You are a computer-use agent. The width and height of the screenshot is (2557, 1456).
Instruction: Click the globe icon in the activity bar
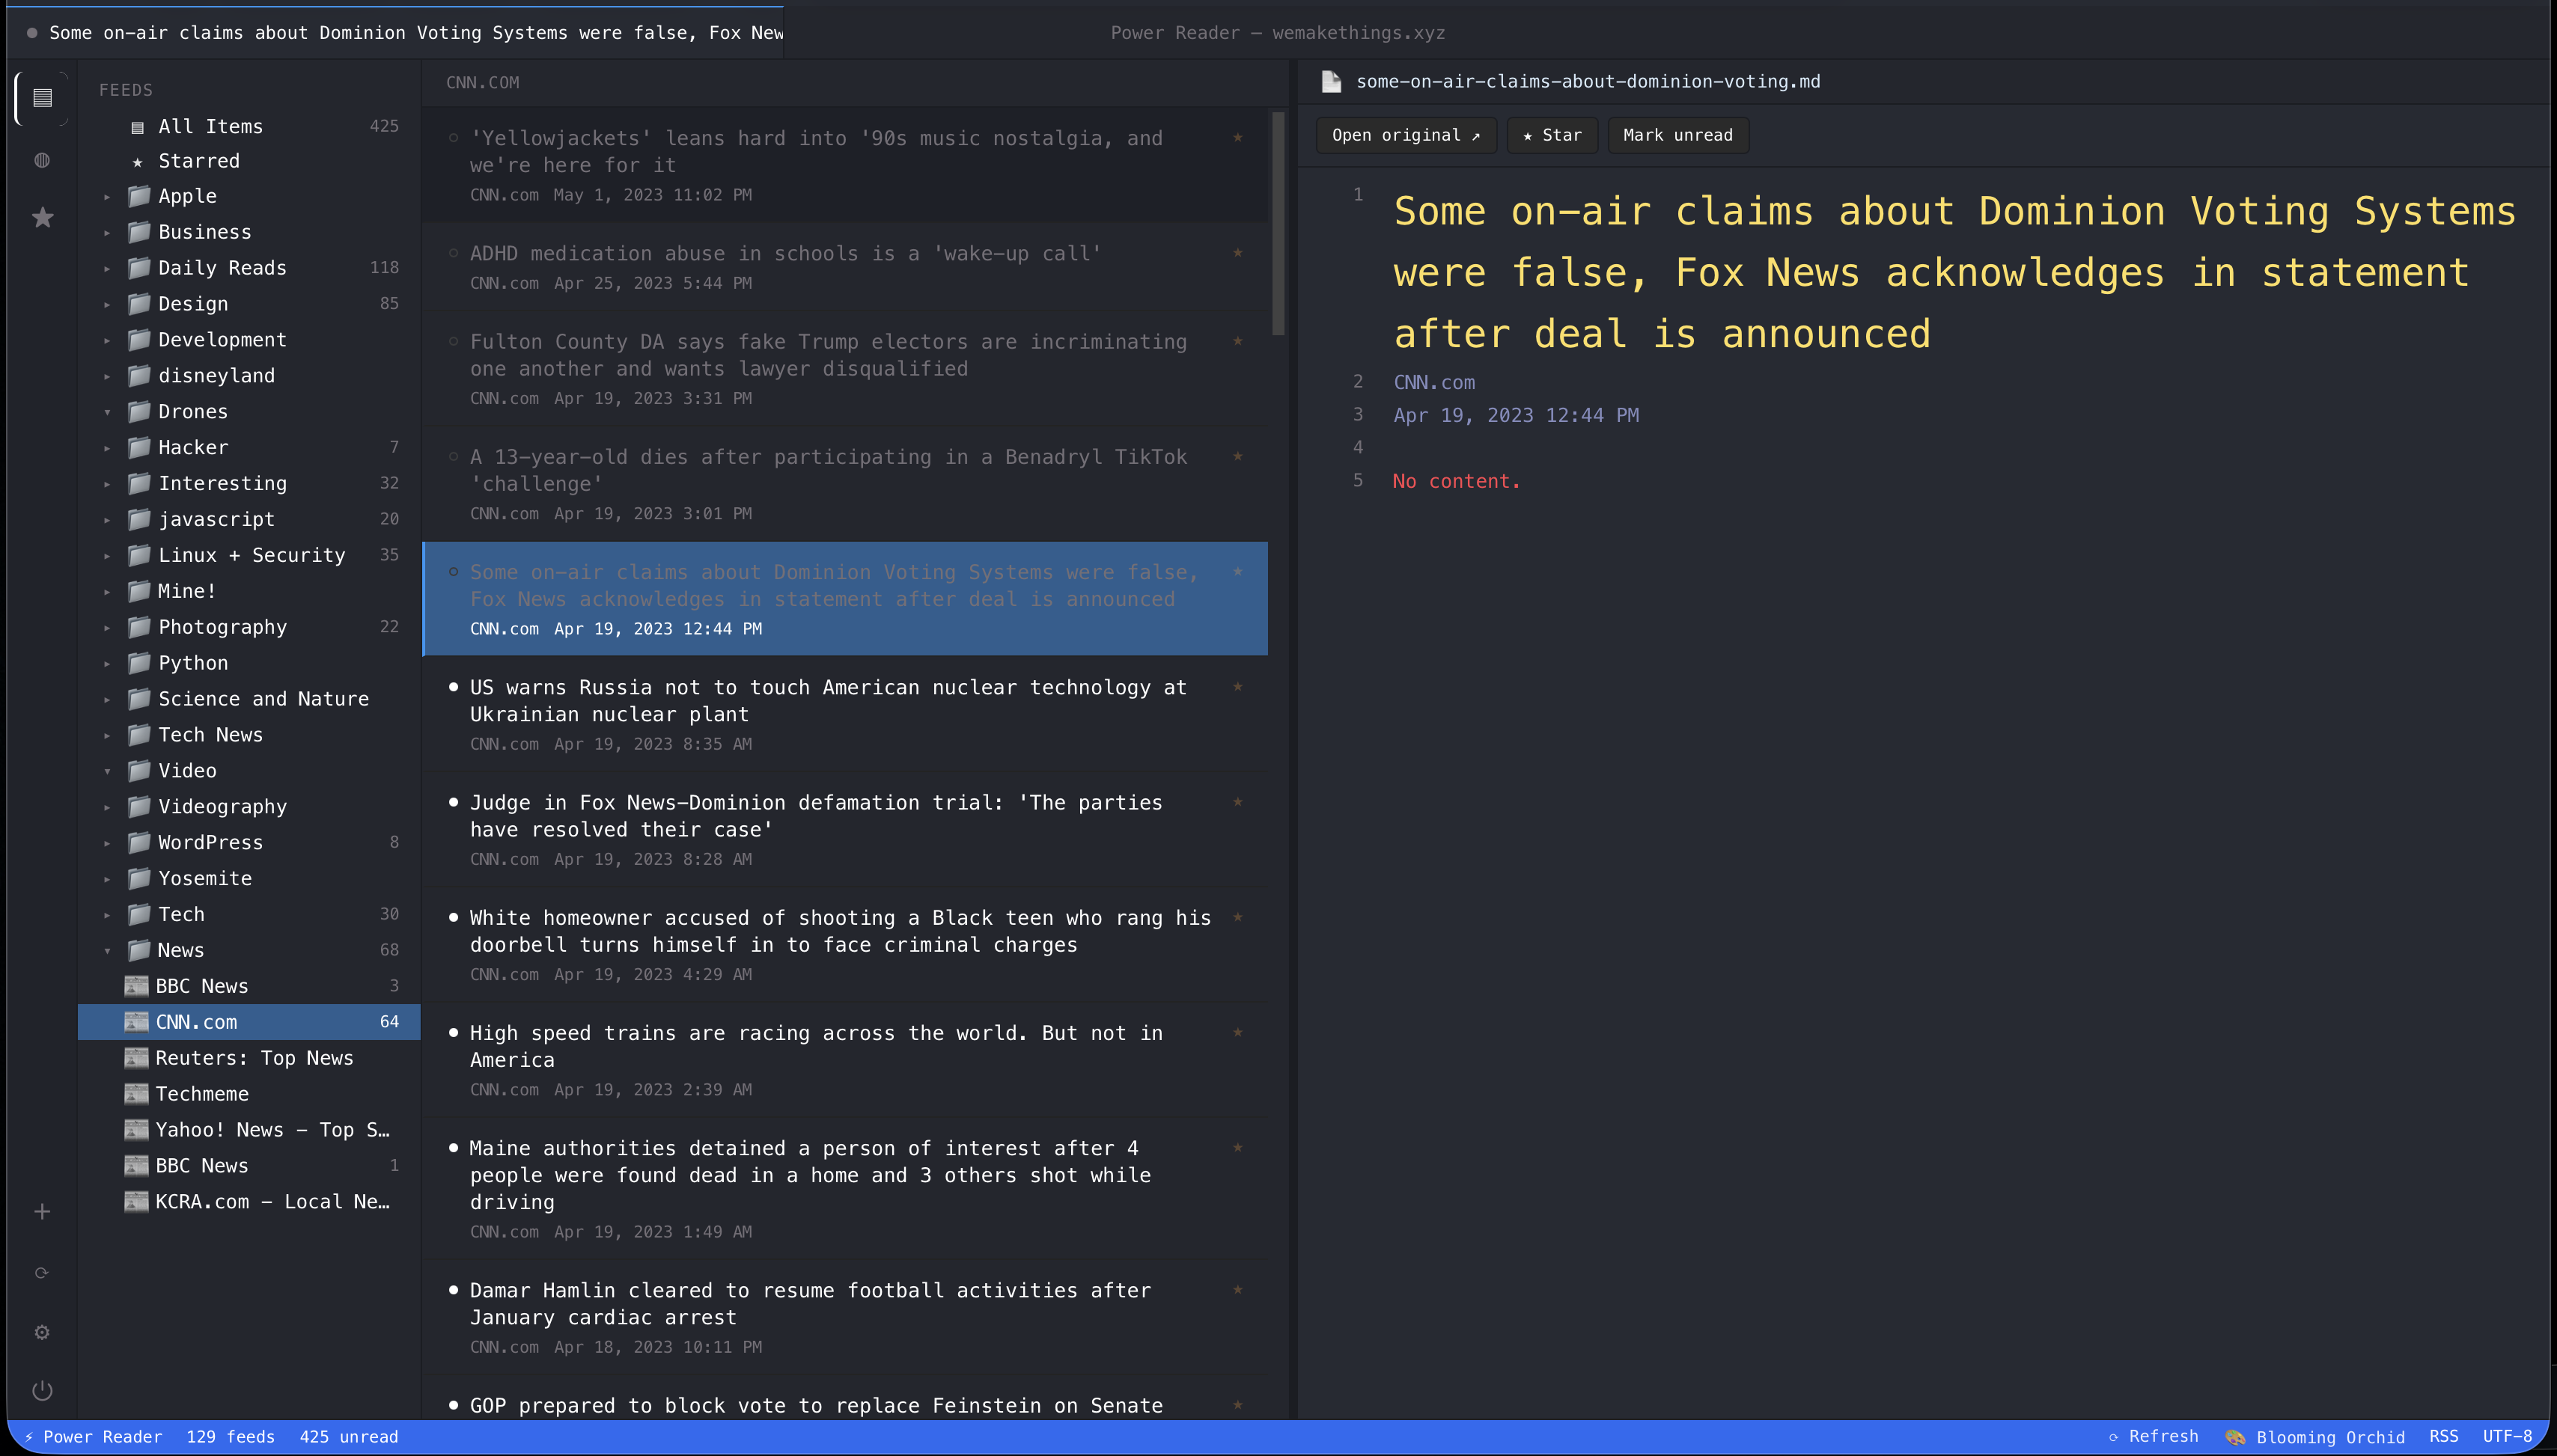point(42,160)
